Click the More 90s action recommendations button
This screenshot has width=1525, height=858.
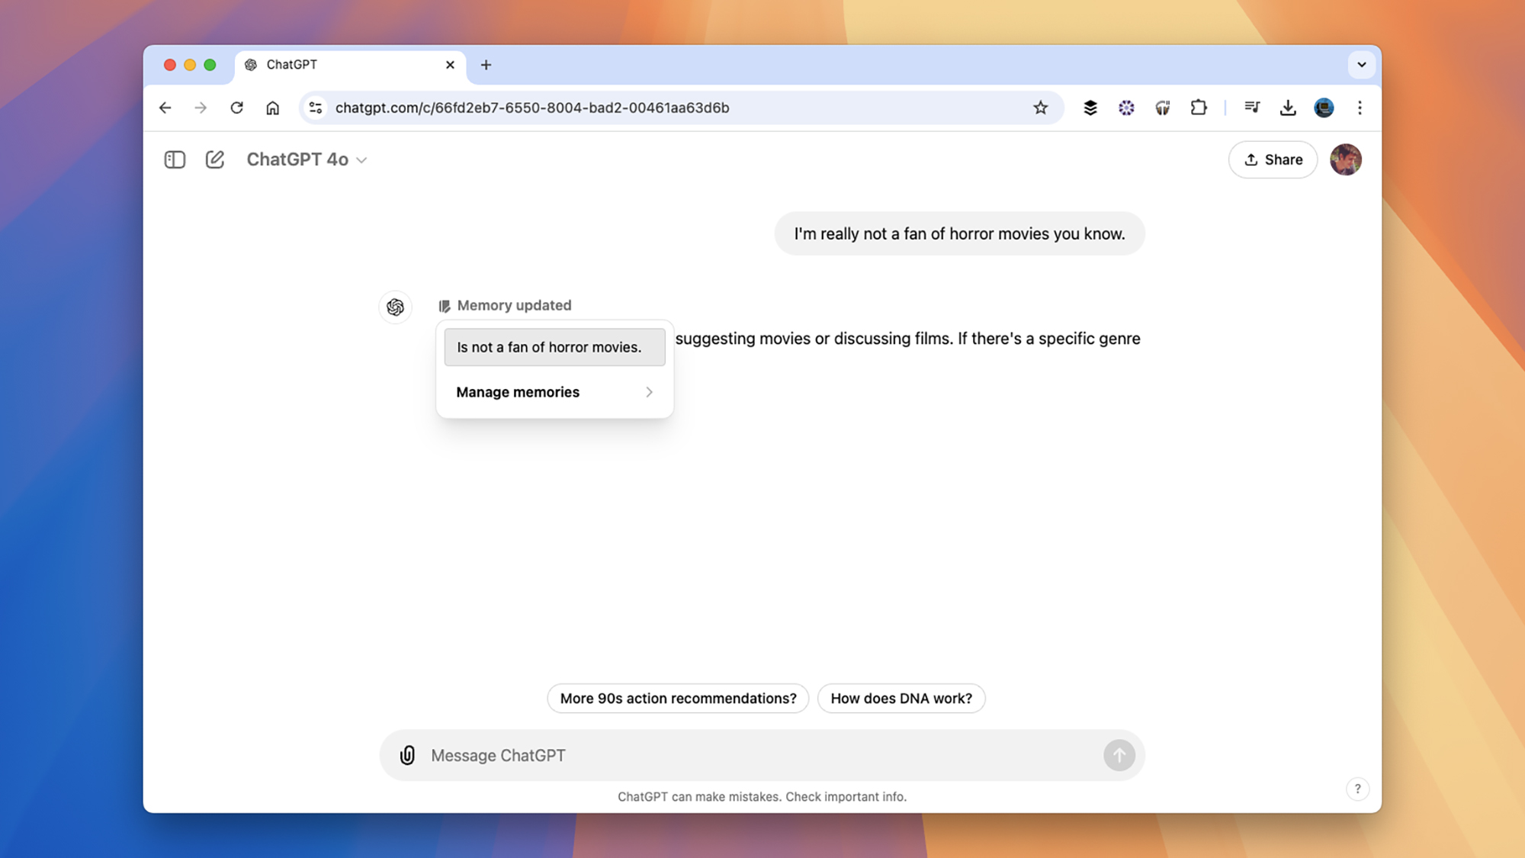pyautogui.click(x=678, y=698)
